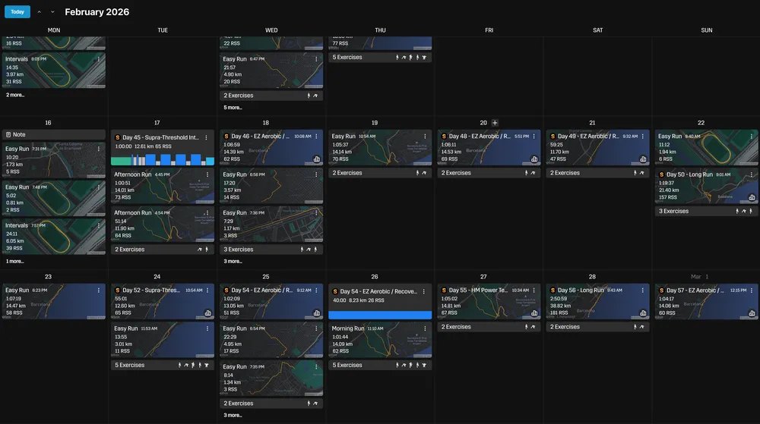Add a workout on day 20
Image resolution: width=760 pixels, height=424 pixels.
[495, 123]
